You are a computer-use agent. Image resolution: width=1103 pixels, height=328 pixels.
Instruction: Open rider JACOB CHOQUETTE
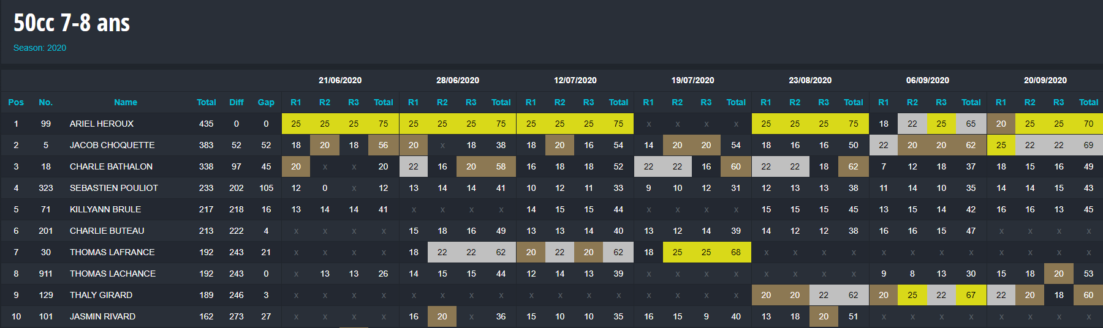112,145
